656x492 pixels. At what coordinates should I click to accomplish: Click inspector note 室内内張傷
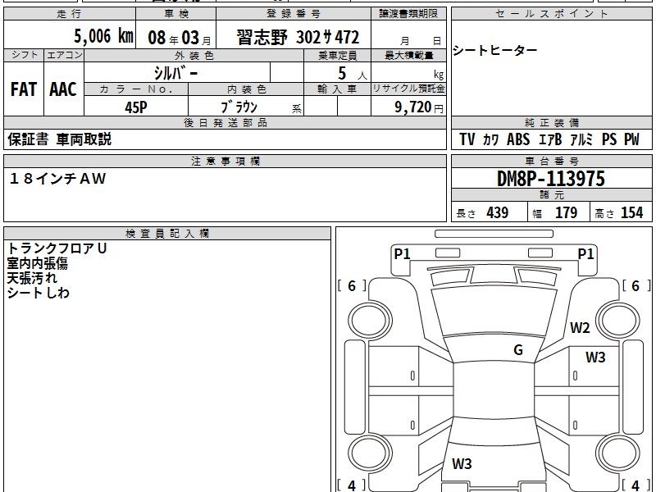pos(37,263)
